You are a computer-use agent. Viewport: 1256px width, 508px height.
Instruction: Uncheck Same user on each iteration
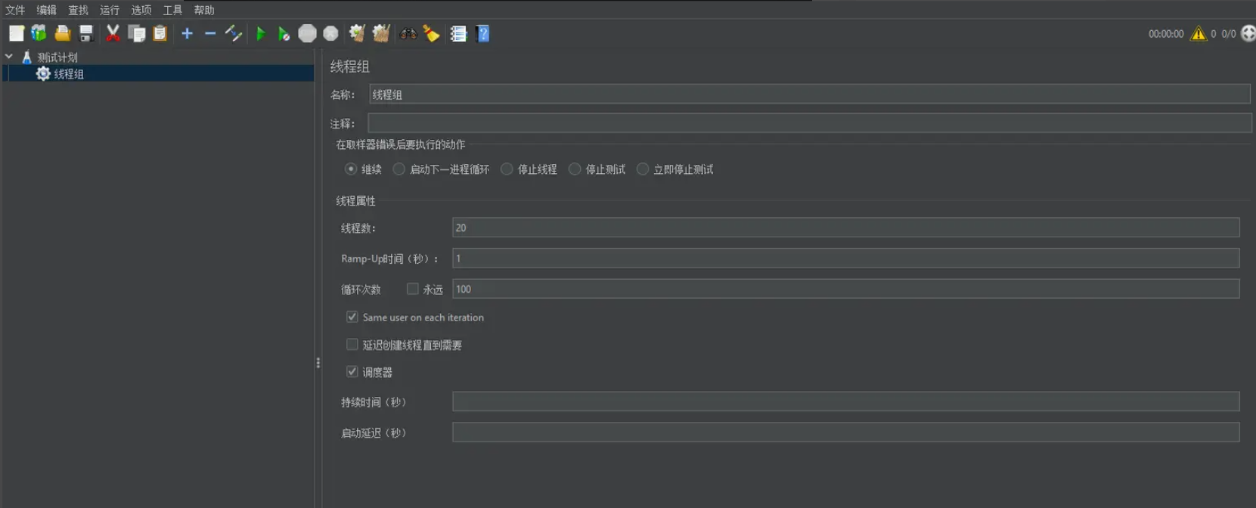click(352, 317)
